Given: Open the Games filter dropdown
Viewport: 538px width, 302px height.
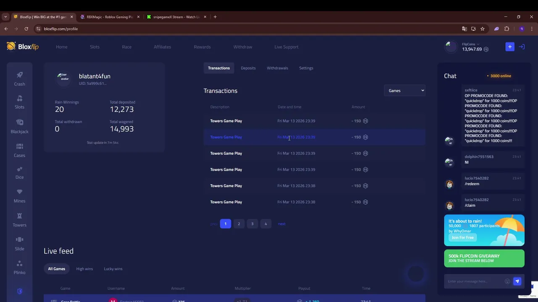Looking at the screenshot, I should (x=405, y=91).
